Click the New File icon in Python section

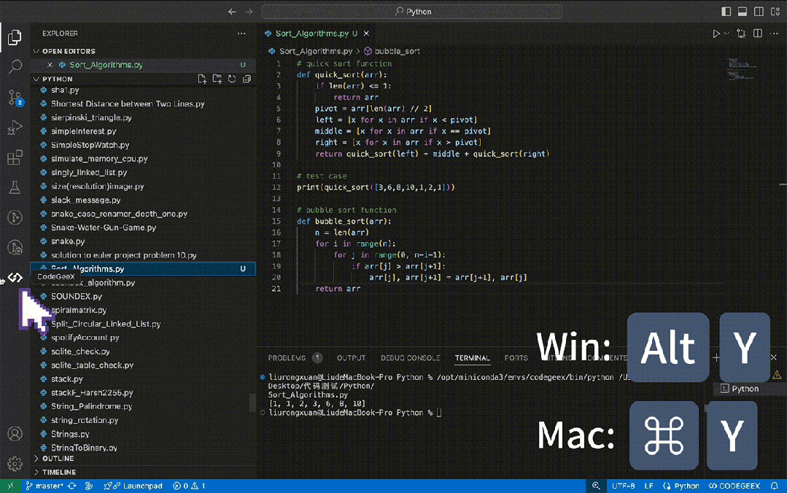pos(202,79)
